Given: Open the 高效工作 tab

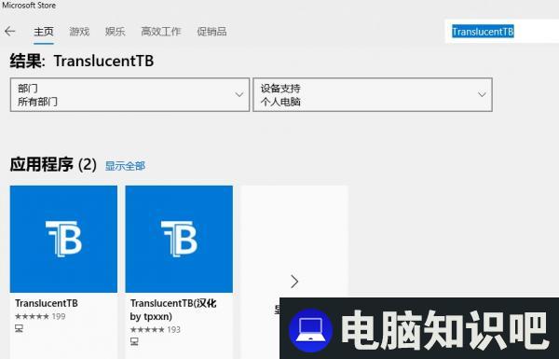Looking at the screenshot, I should pos(161,32).
